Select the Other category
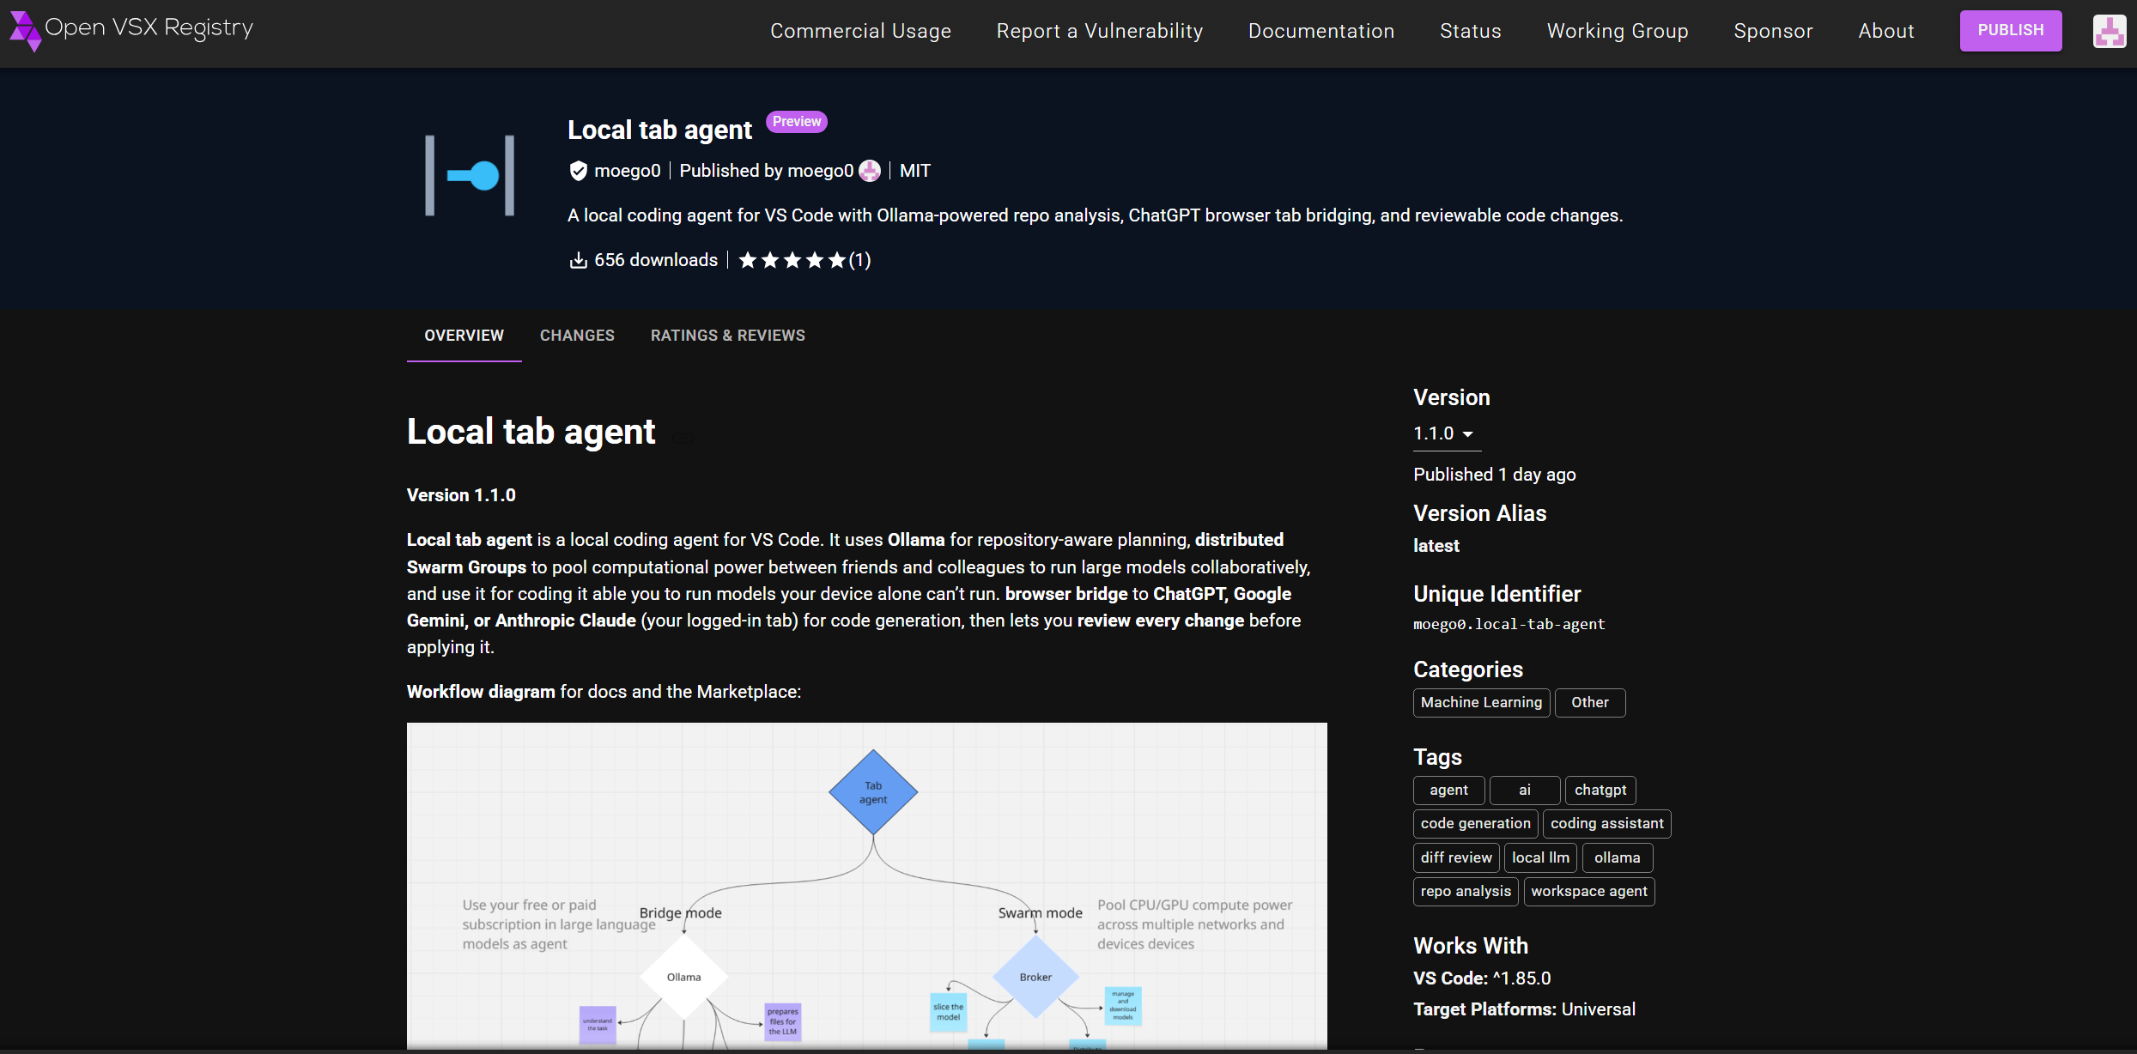2137x1054 pixels. (x=1590, y=703)
